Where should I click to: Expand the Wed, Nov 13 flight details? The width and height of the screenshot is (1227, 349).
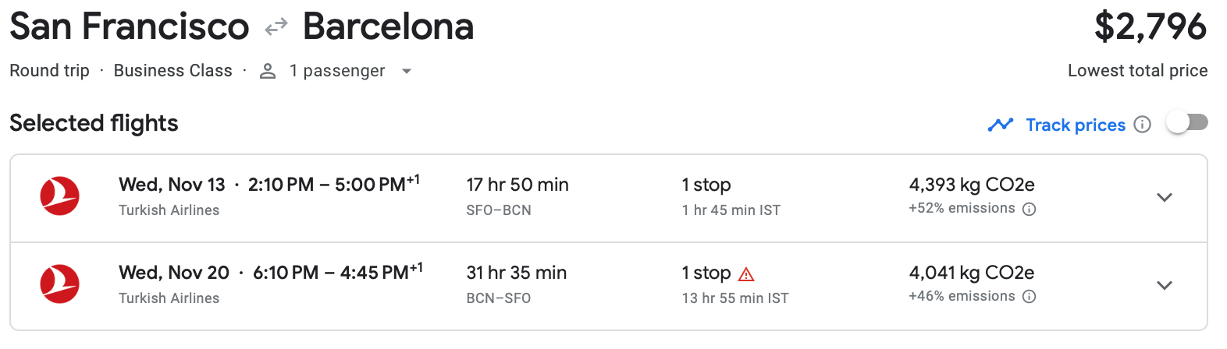pyautogui.click(x=1164, y=198)
